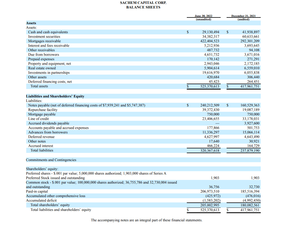
Task: Select cash value 29,130,494
Action: (211, 32)
